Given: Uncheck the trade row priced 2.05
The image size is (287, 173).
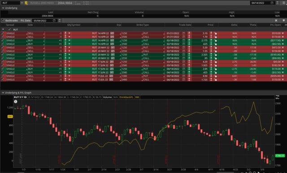Looking at the screenshot, I should [2, 69].
